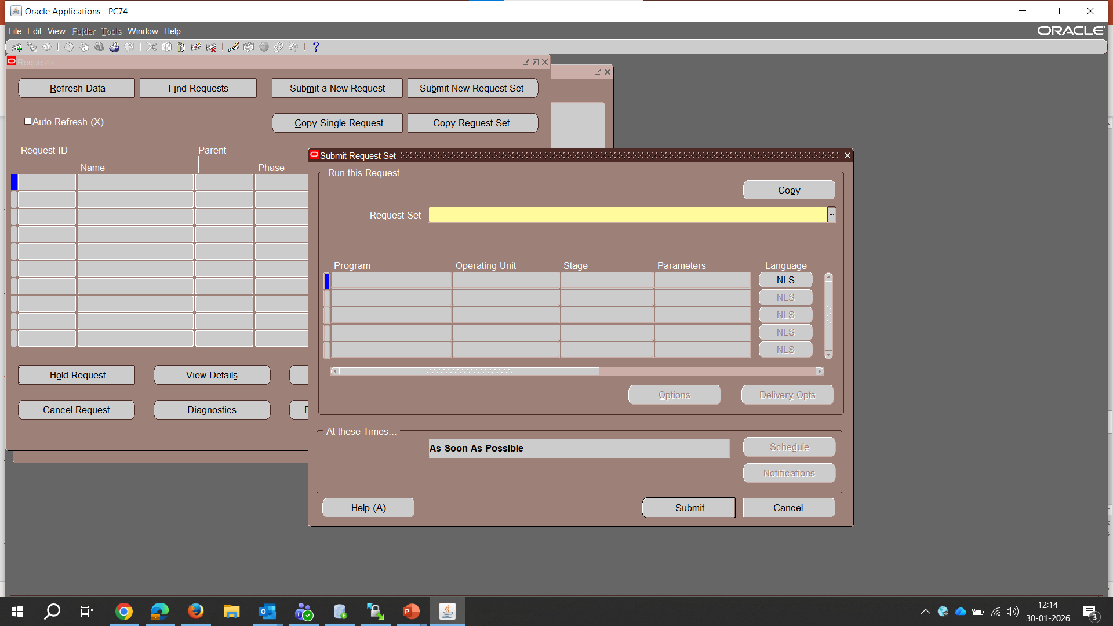This screenshot has height=626, width=1113.
Task: Click the Diagnostics button
Action: (212, 410)
